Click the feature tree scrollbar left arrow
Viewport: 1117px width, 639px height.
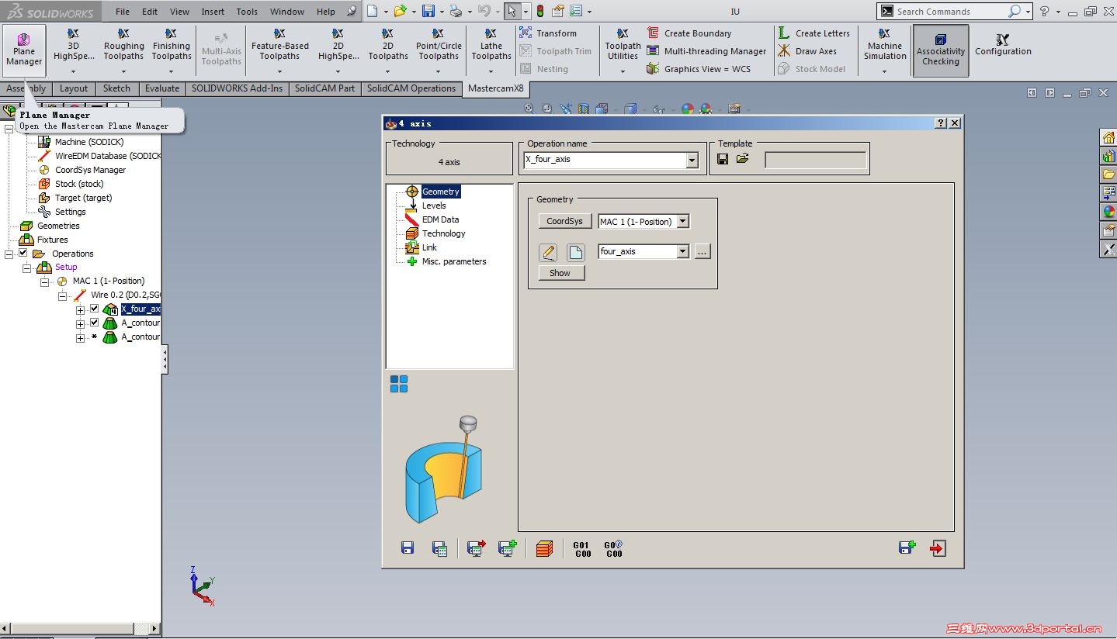click(5, 628)
